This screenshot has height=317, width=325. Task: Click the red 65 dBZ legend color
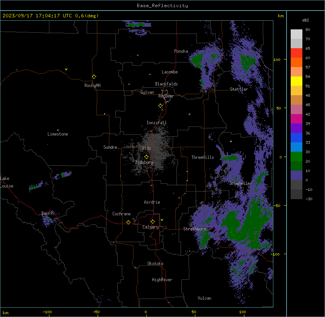(296, 53)
